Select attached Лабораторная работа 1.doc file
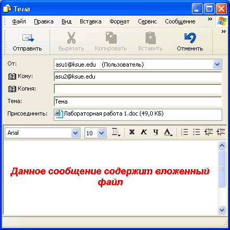 [x=110, y=114]
